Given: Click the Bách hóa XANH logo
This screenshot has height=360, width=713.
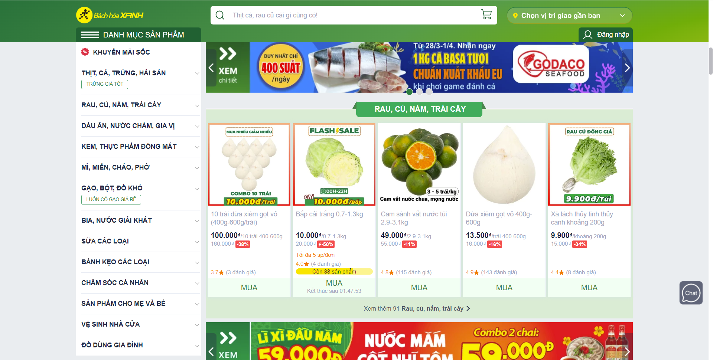Looking at the screenshot, I should coord(110,15).
